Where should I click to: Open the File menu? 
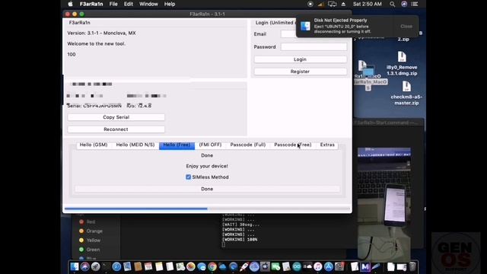point(113,4)
